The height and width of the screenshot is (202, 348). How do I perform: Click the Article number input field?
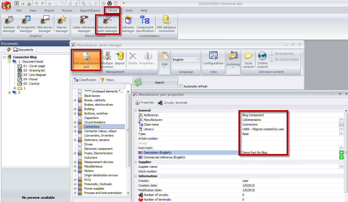[293, 139]
